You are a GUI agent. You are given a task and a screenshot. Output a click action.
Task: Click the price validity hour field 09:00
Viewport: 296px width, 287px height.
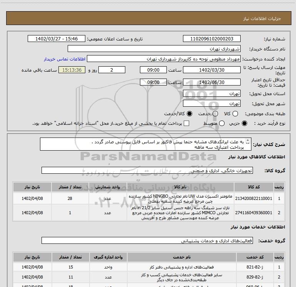tap(153, 82)
